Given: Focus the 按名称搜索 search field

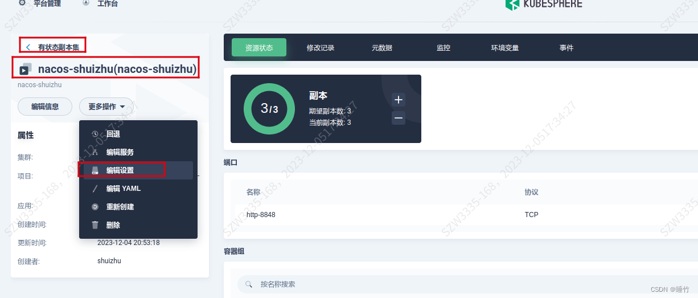Looking at the screenshot, I should point(467,284).
